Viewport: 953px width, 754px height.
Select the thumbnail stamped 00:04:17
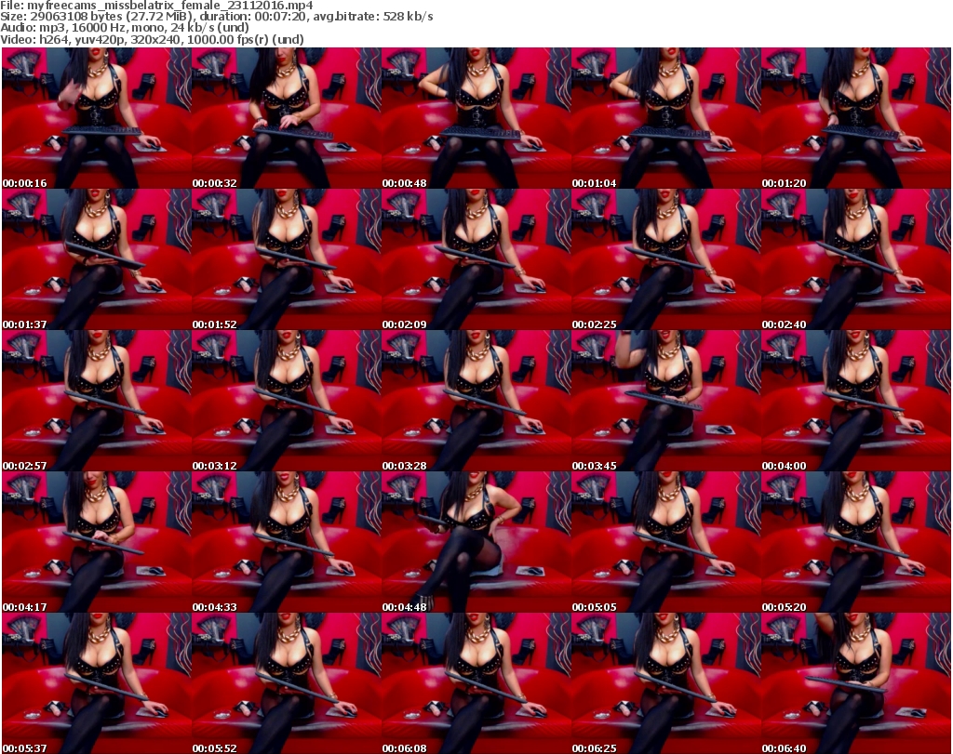click(97, 542)
